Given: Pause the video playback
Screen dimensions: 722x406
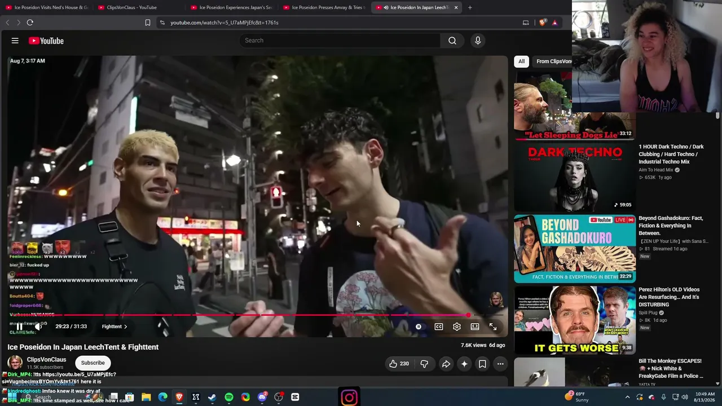Looking at the screenshot, I should 19,326.
